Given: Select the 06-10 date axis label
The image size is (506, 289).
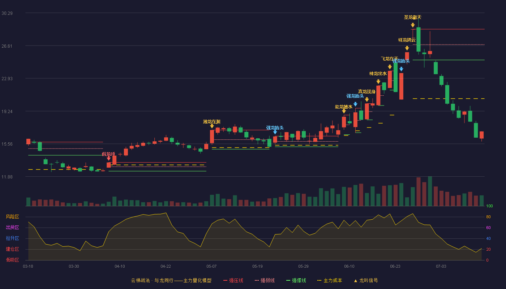Looking at the screenshot, I should pyautogui.click(x=349, y=266).
